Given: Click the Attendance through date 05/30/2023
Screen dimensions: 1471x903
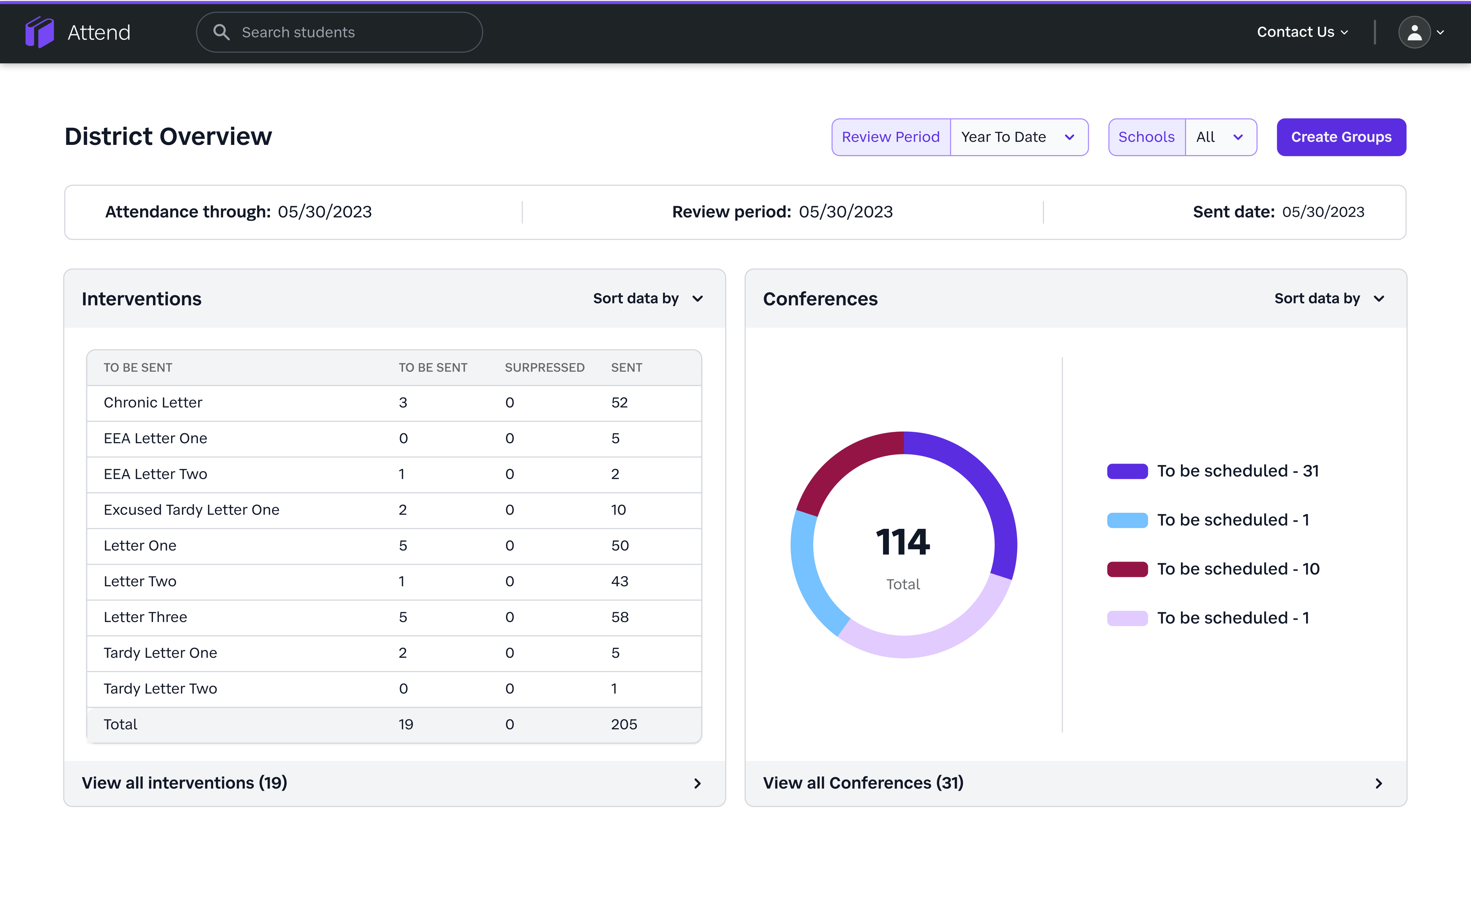Looking at the screenshot, I should (325, 212).
